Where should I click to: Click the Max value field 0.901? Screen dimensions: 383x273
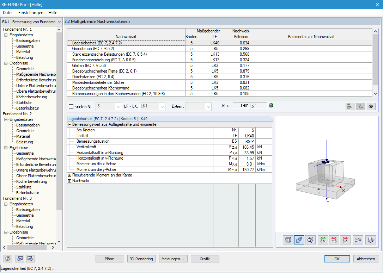pos(241,106)
